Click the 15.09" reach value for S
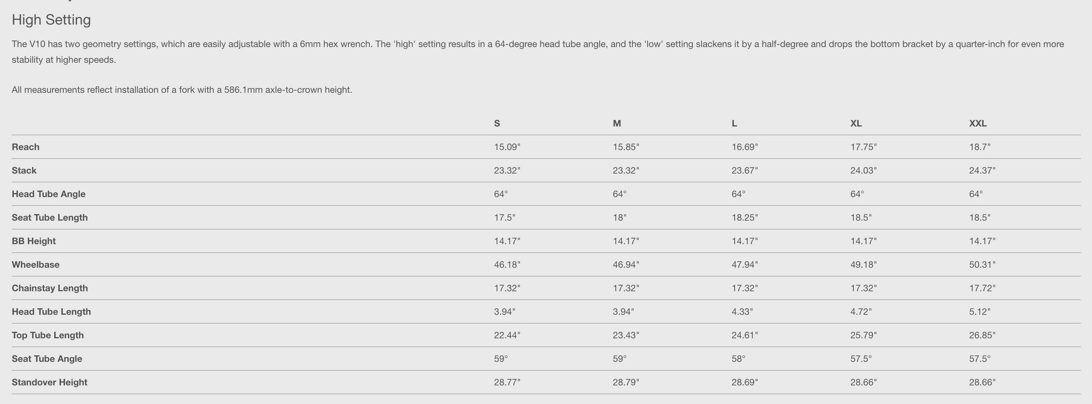This screenshot has width=1092, height=404. [507, 147]
